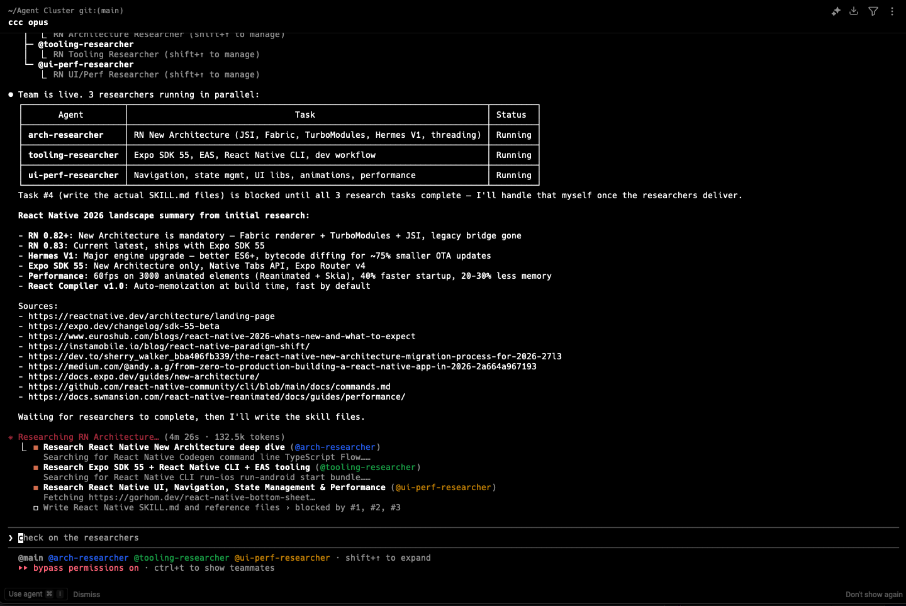Click shift+↑ to expand hint in status line
Viewport: 906px width, 606px height.
tap(388, 558)
